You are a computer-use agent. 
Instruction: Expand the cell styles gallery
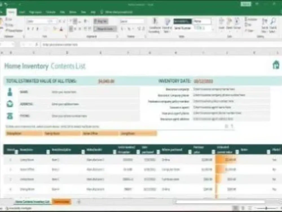click(213, 30)
